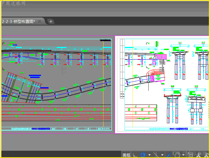
Task: Click the square 2D object snap icon
Action: point(177,155)
